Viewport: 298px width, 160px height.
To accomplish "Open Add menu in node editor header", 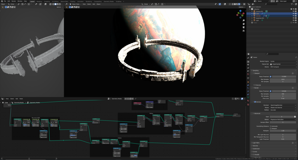I will point(17,99).
